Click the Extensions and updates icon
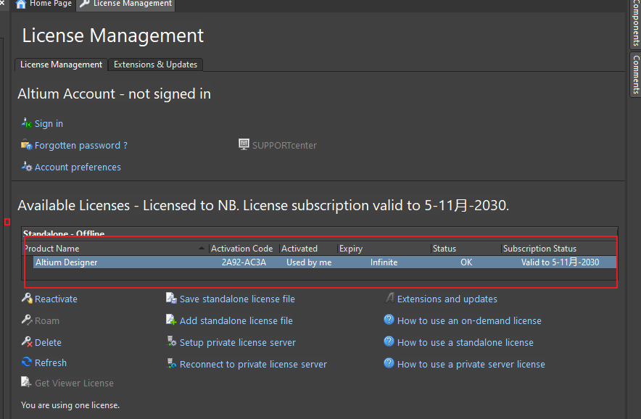This screenshot has width=641, height=419. point(389,298)
